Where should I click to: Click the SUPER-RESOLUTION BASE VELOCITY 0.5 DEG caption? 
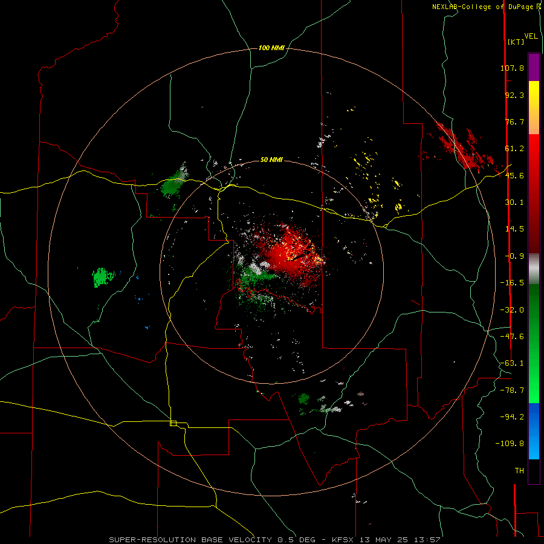coord(212,540)
